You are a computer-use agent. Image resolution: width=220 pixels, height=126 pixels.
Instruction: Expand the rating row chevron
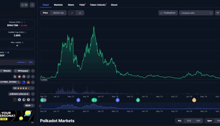pyautogui.click(x=33, y=88)
